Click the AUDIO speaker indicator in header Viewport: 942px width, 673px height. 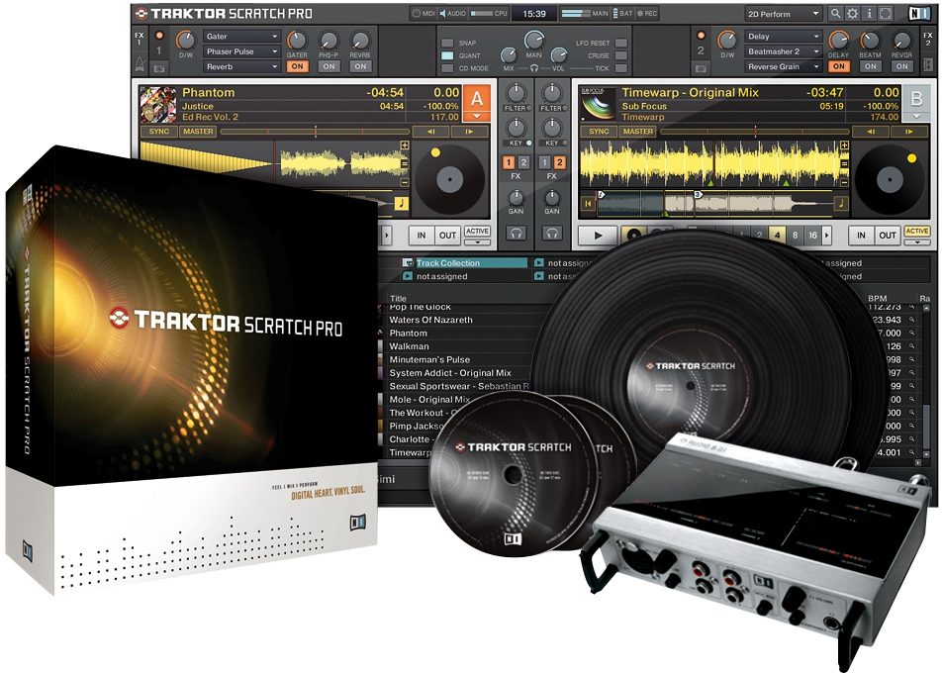[452, 13]
